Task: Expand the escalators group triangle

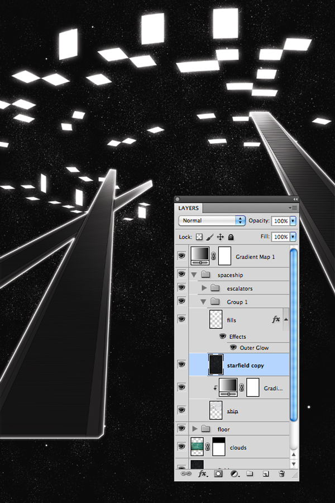Action: pos(204,288)
